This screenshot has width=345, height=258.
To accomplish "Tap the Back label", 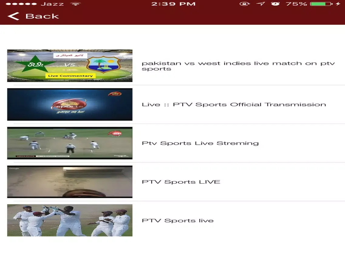I will click(42, 16).
